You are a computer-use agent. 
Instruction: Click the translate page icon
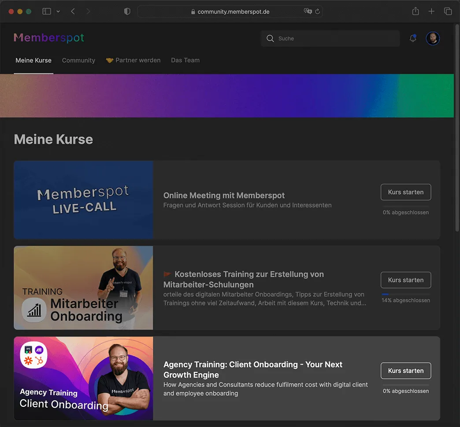tap(308, 11)
